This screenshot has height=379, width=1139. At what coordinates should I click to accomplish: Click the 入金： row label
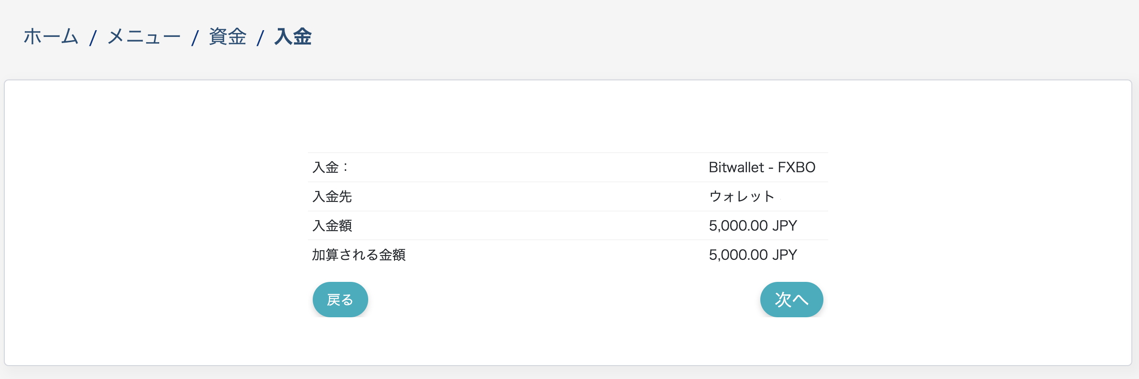(330, 167)
